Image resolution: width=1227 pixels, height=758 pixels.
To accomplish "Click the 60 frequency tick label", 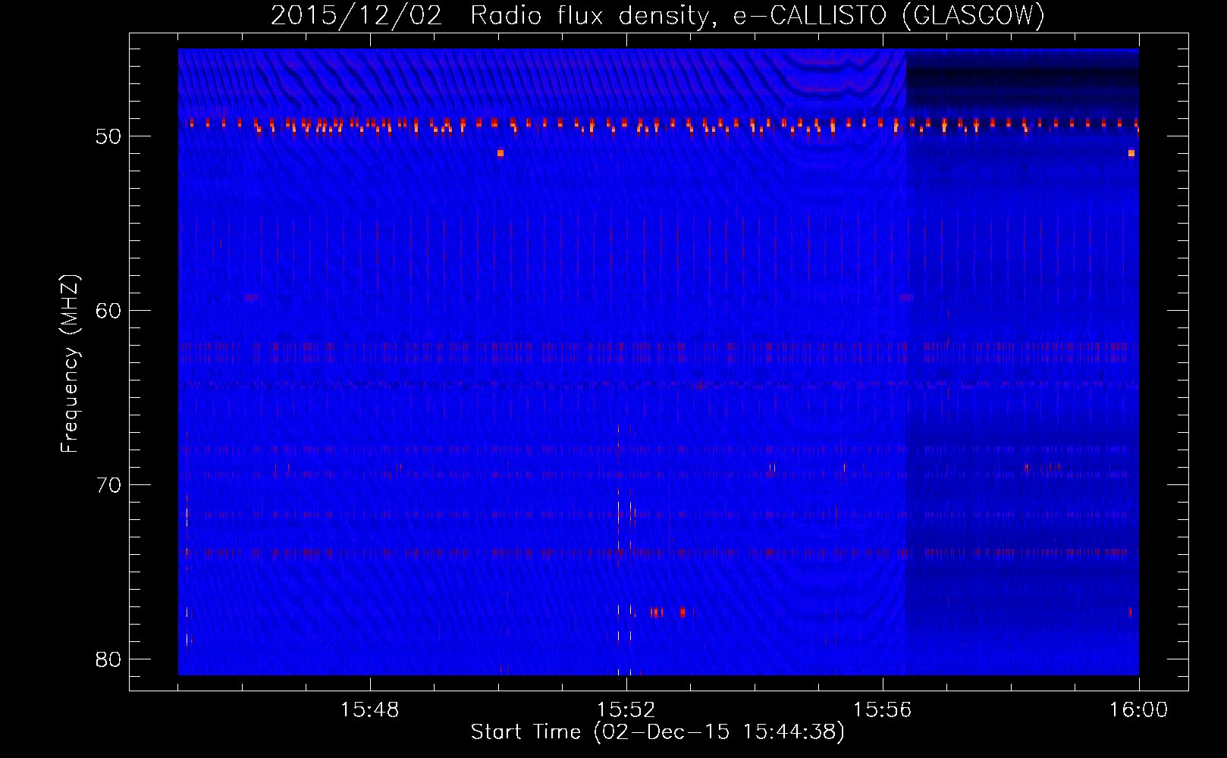I will (109, 311).
